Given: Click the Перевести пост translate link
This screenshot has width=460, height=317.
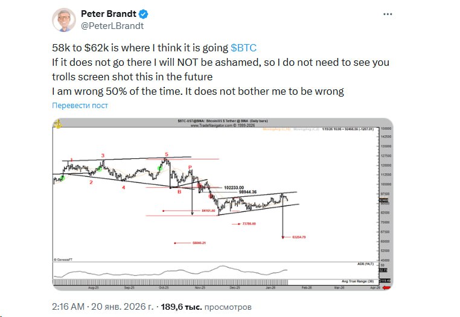Looking at the screenshot, I should (x=80, y=106).
